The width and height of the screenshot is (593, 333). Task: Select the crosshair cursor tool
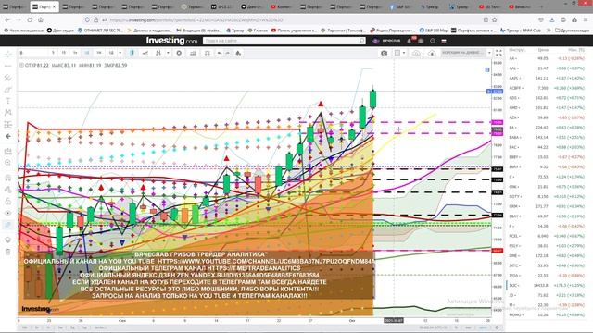[x=8, y=55]
